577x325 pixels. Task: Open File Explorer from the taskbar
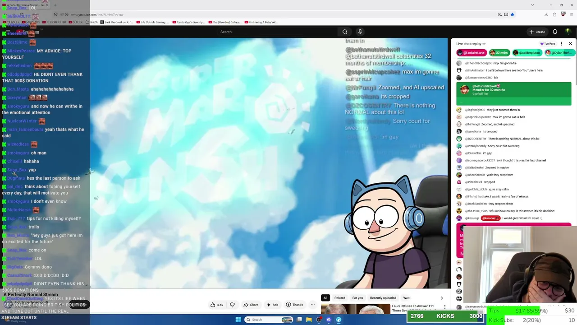pos(309,320)
